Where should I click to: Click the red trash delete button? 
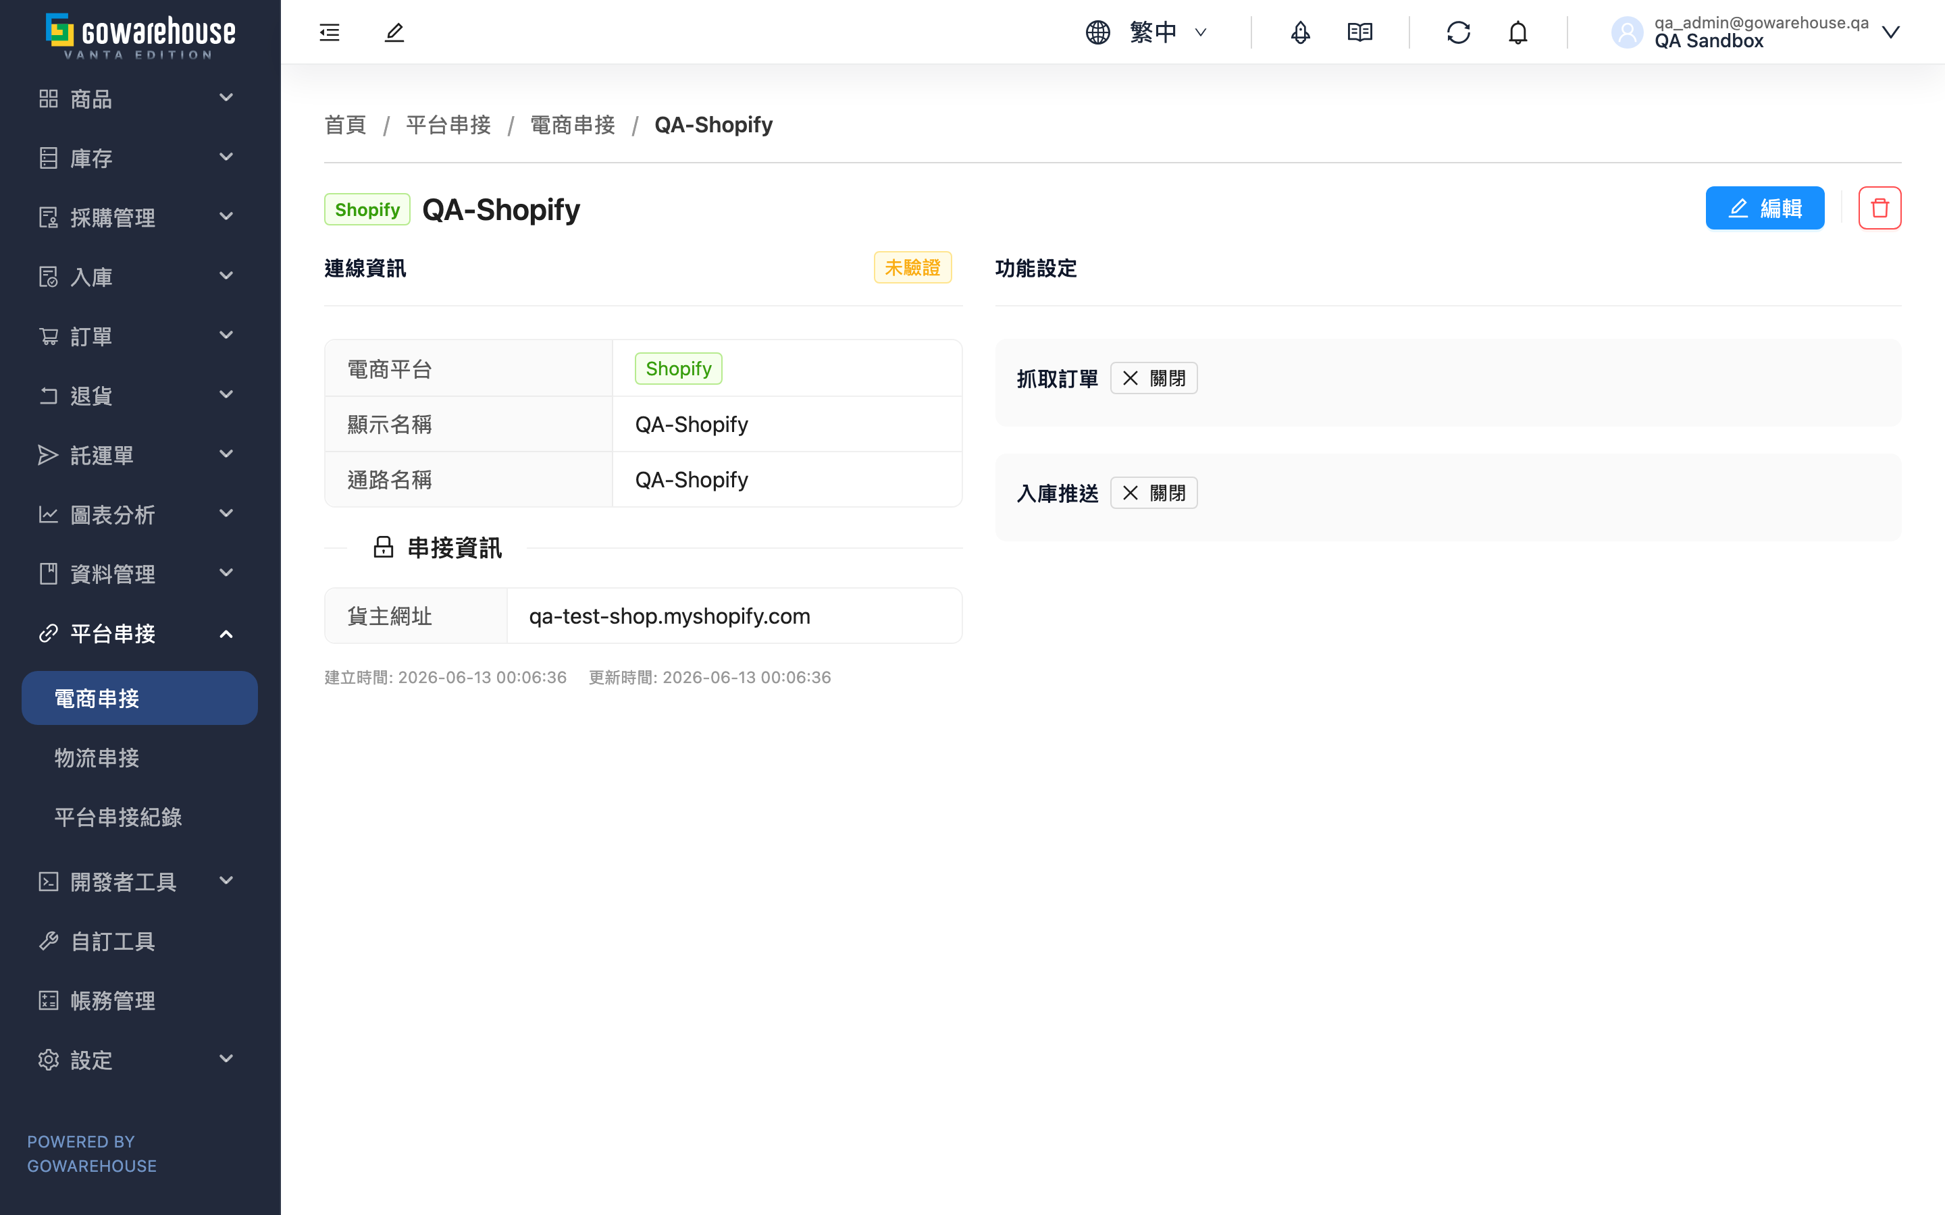point(1879,208)
